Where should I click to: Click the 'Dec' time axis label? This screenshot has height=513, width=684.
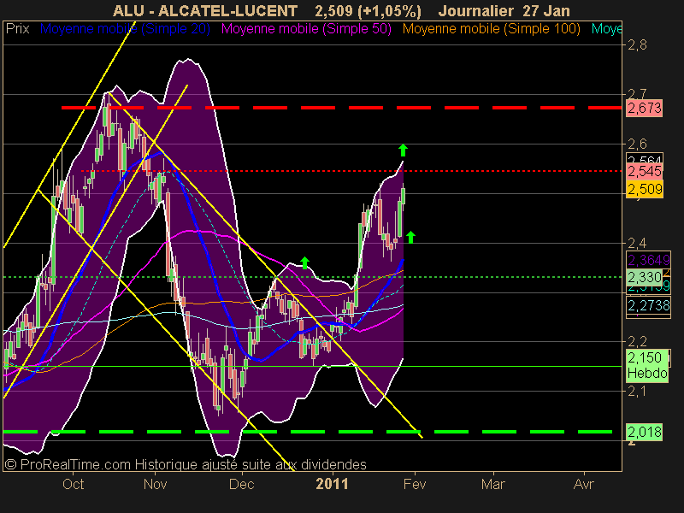point(242,484)
